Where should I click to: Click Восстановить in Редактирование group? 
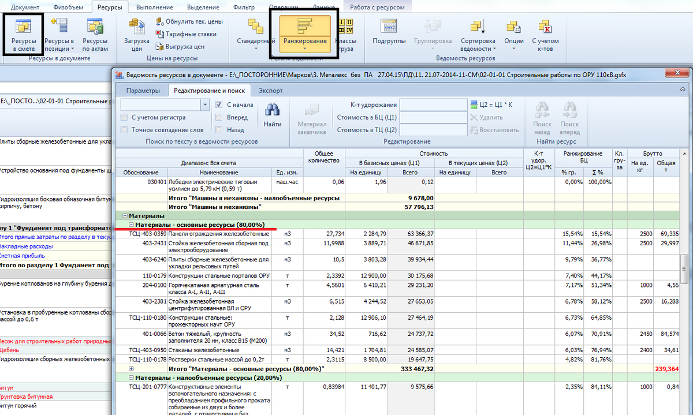point(495,130)
